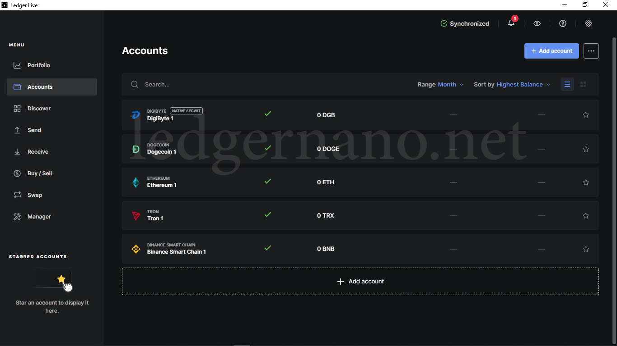Open the Swap menu item
Viewport: 617px width, 346px height.
pyautogui.click(x=52, y=195)
